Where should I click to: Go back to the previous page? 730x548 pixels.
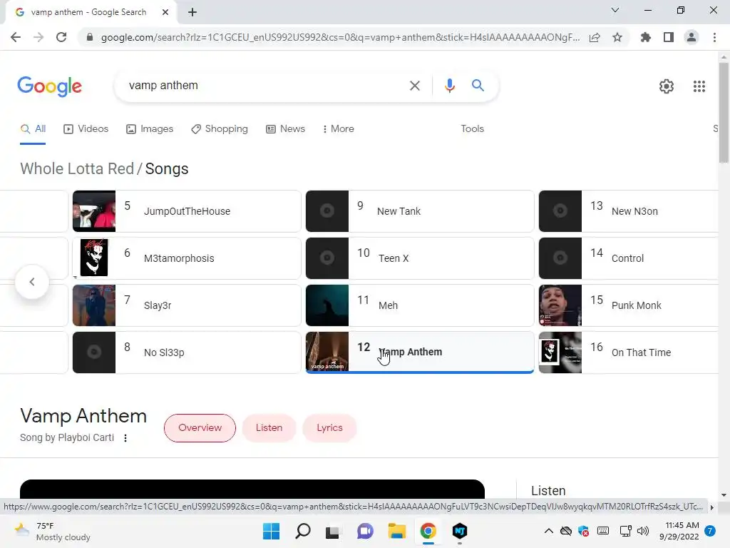coord(16,37)
